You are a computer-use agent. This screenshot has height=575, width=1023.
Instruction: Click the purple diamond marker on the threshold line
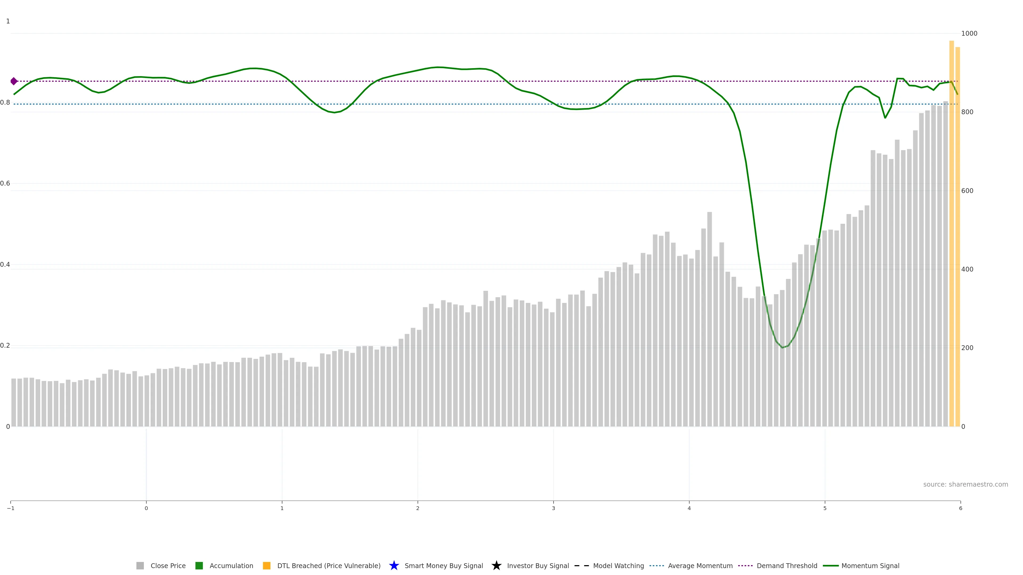pos(14,81)
